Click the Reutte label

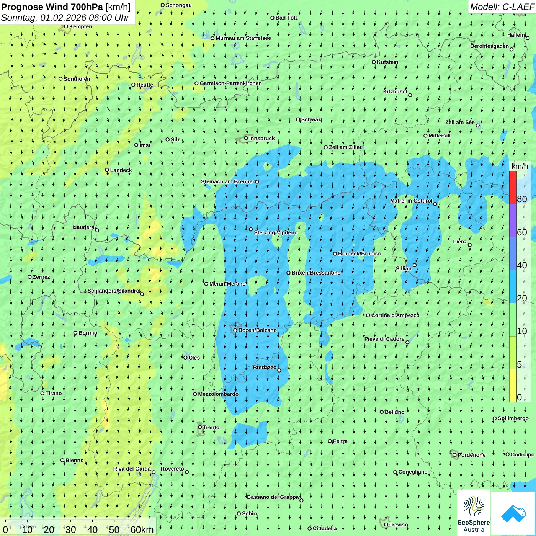(x=145, y=85)
